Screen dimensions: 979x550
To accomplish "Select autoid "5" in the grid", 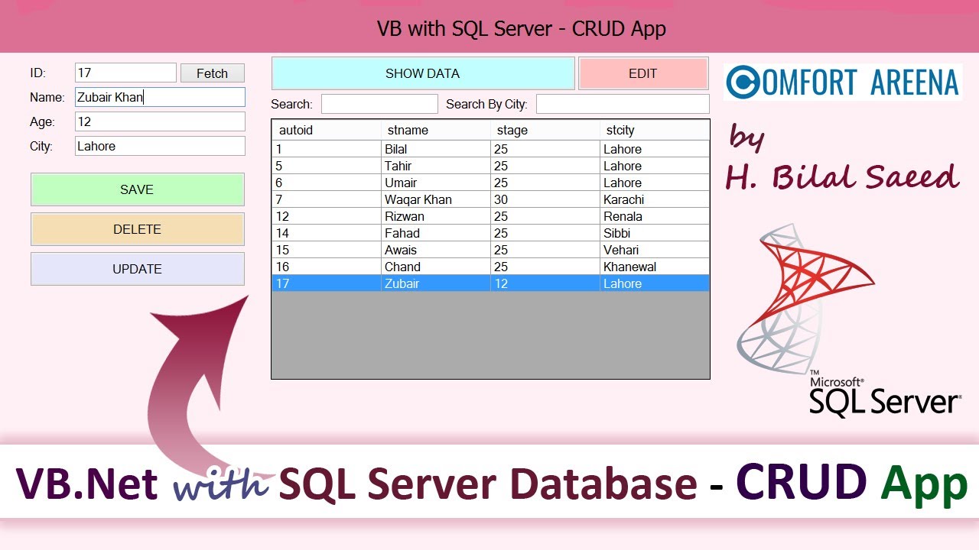I will [x=327, y=166].
